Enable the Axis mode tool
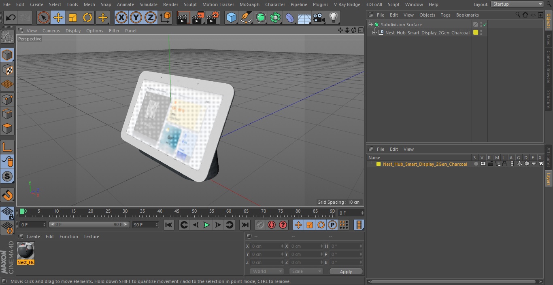 tap(7, 147)
